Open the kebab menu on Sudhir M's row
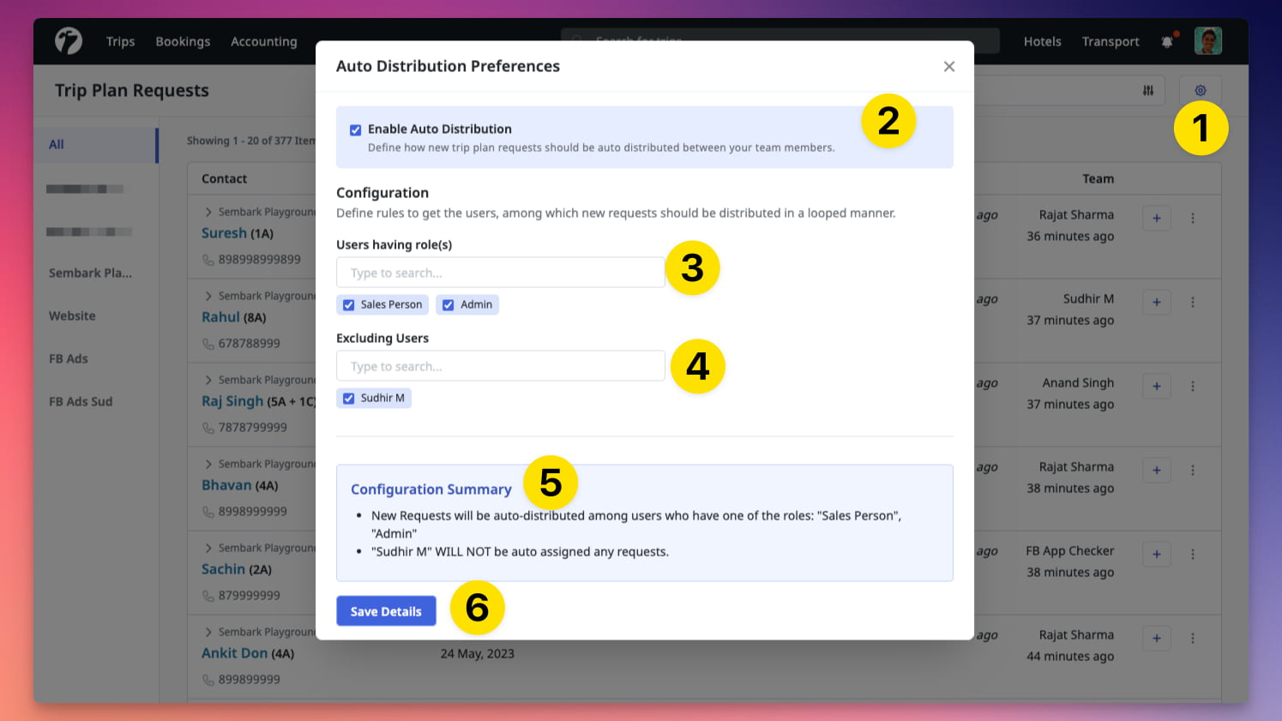The image size is (1282, 721). tap(1193, 302)
